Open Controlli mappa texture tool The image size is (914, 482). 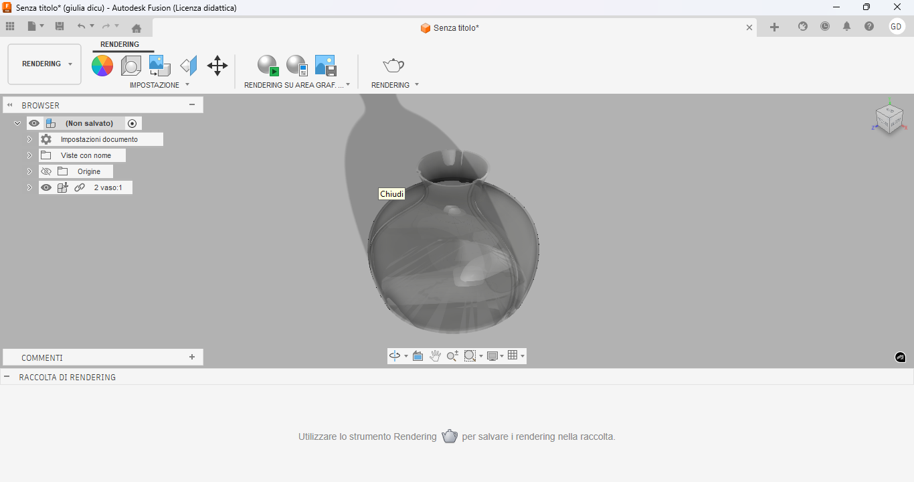159,64
